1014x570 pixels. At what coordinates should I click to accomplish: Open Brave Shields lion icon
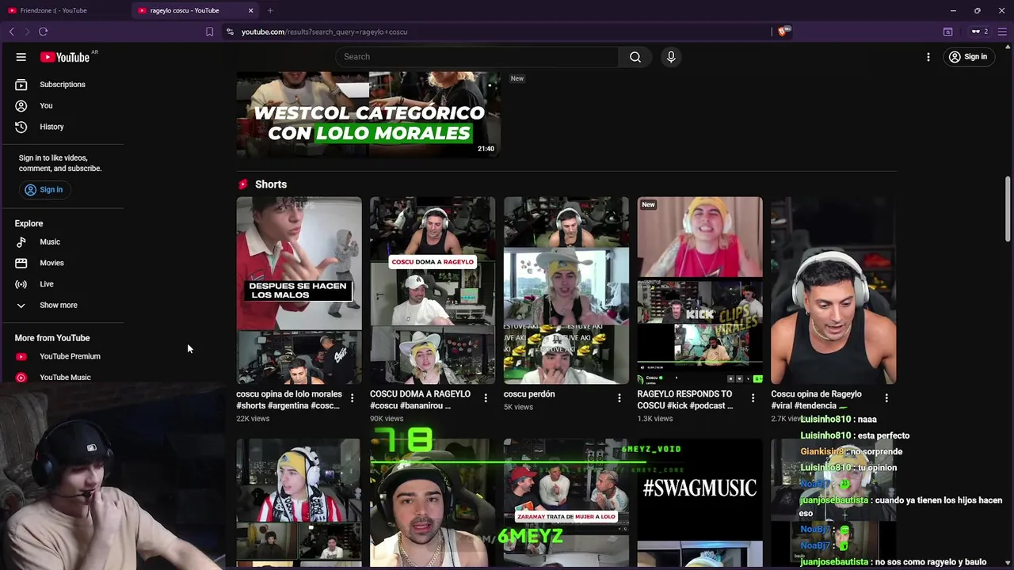click(783, 32)
